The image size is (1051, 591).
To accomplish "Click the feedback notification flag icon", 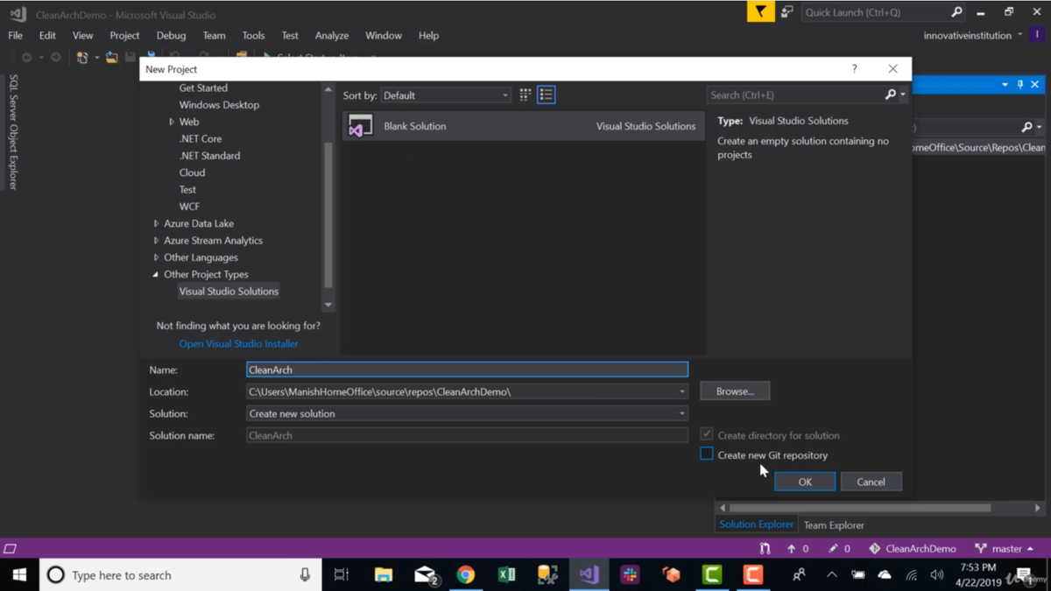I will [760, 12].
